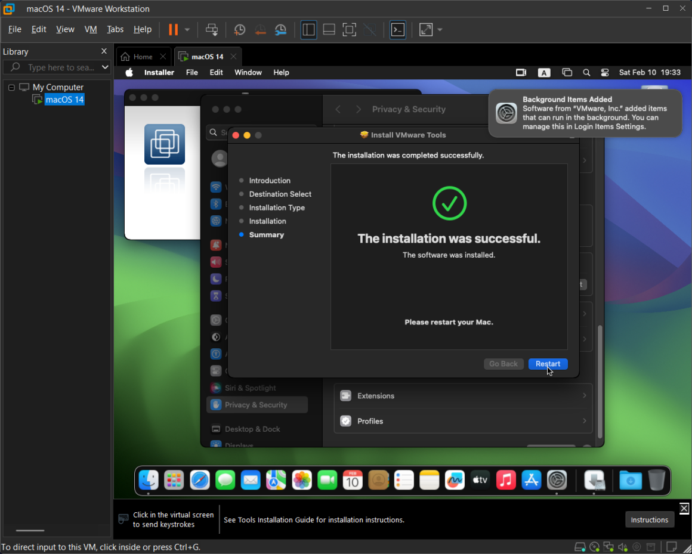This screenshot has width=692, height=554.
Task: Click the screen mirroring icon in menu bar
Action: [567, 72]
